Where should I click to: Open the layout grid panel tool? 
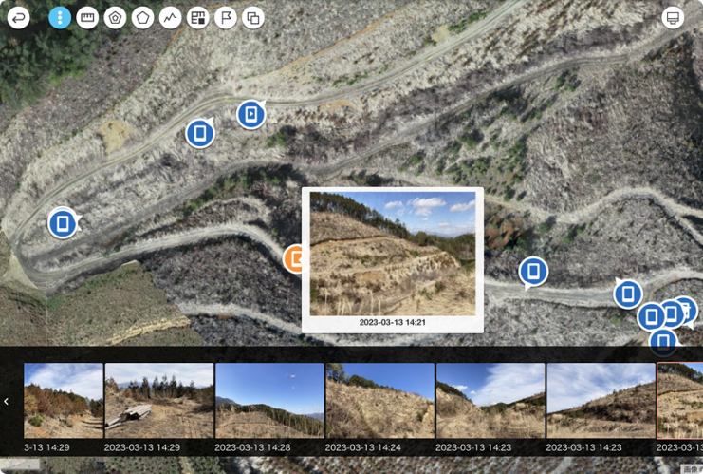tap(198, 18)
